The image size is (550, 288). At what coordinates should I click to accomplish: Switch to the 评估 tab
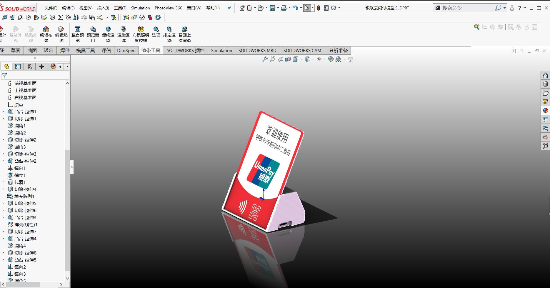click(106, 50)
